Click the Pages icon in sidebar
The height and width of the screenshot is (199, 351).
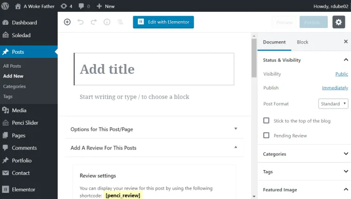(5, 135)
